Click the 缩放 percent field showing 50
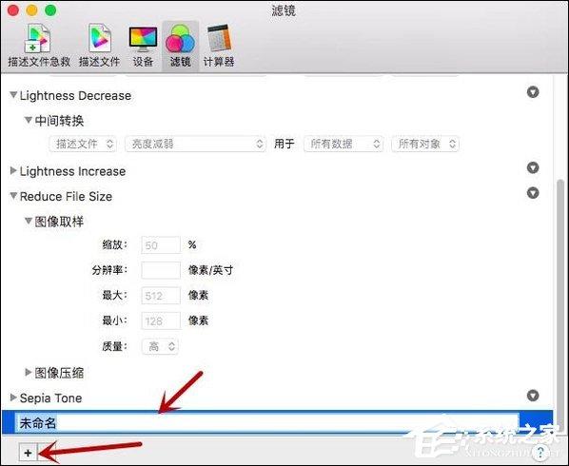Screen dimensions: 569x466 pos(161,245)
